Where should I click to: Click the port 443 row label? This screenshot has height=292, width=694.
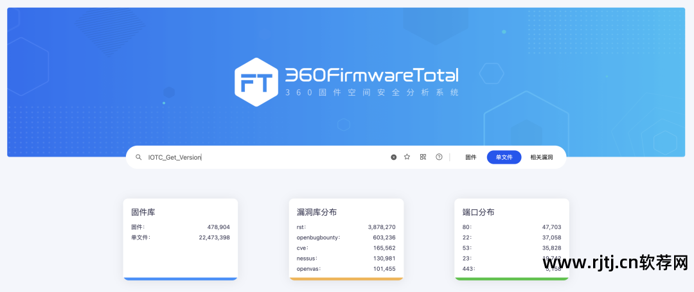click(468, 269)
